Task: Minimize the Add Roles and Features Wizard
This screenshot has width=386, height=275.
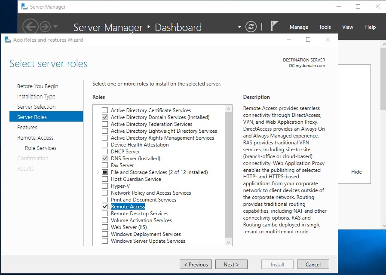Action: tap(289, 40)
